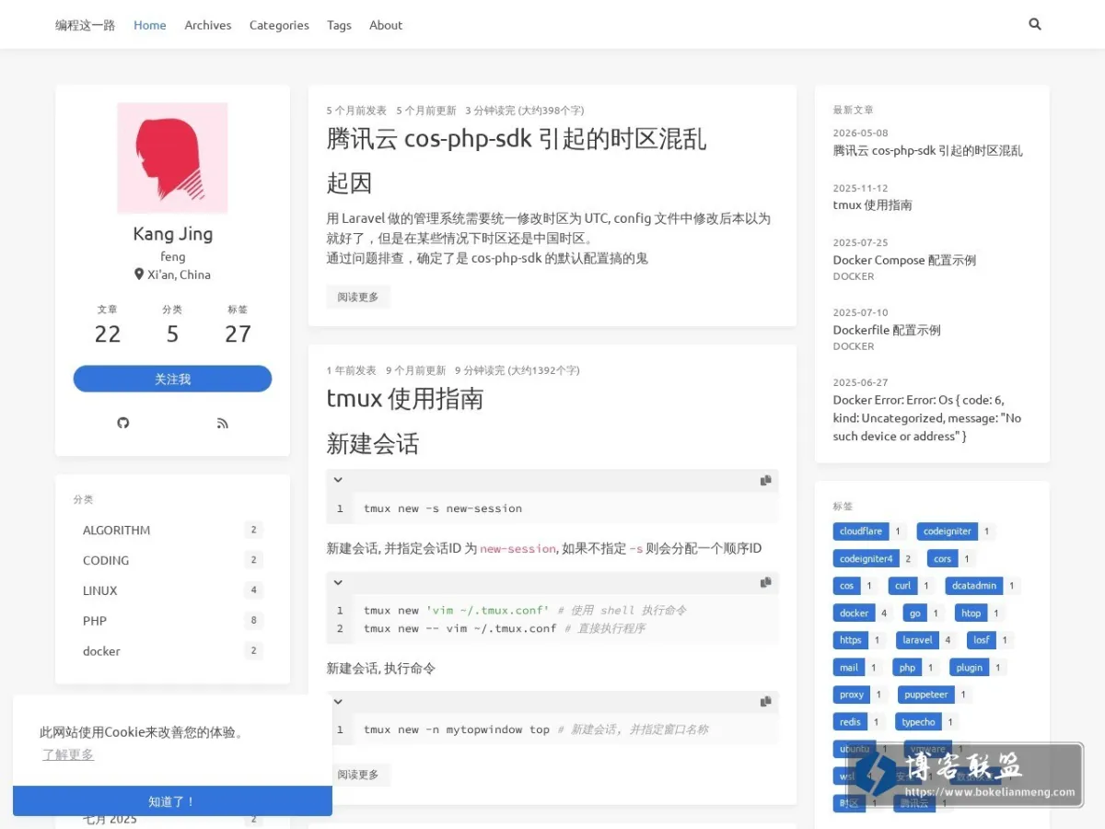Click the 标签 count 27
The image size is (1105, 829).
tap(238, 333)
